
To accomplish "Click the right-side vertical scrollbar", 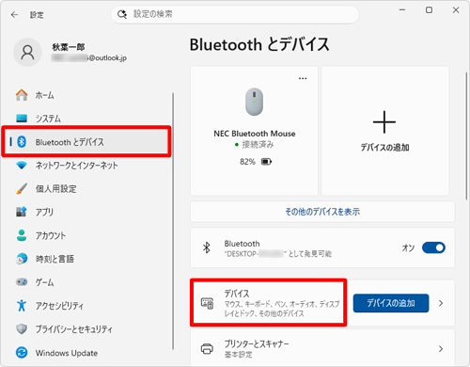I will pyautogui.click(x=466, y=136).
